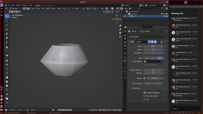
Task: Enable vertex select mode
Action: coord(24,9)
